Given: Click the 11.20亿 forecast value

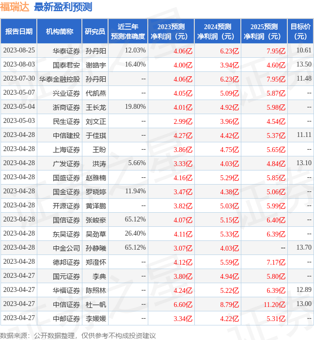Looking at the screenshot, I should click(x=274, y=305).
